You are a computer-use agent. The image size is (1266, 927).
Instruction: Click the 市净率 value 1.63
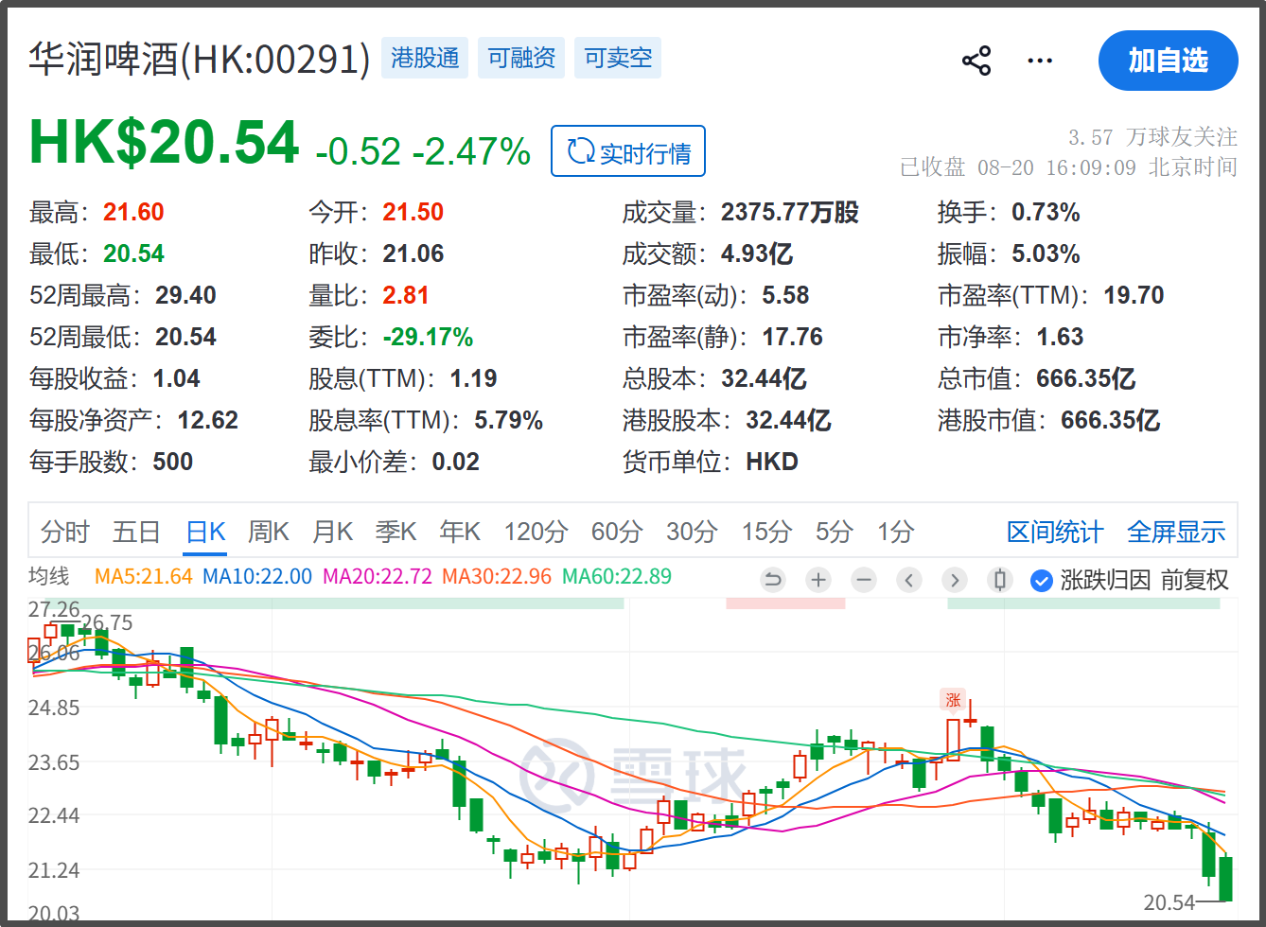(x=1060, y=337)
